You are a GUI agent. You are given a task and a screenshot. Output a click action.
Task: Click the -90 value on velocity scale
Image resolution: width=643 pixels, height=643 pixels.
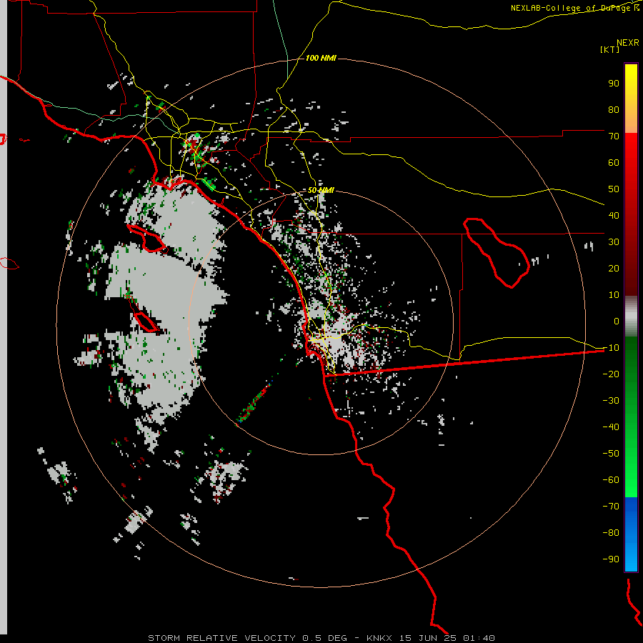click(x=611, y=559)
